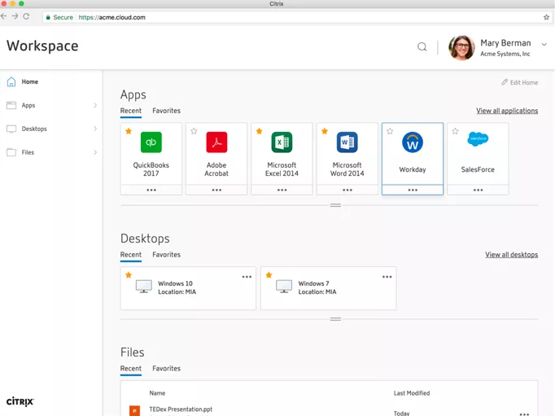Open the Workday app tile icon

(413, 142)
